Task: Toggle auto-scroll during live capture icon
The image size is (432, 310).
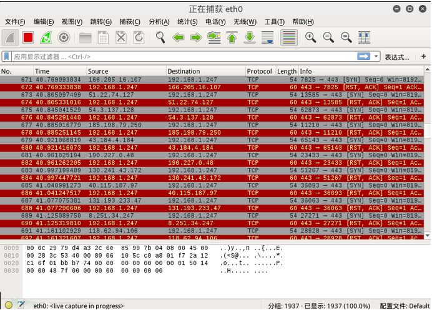Action: tap(268, 37)
